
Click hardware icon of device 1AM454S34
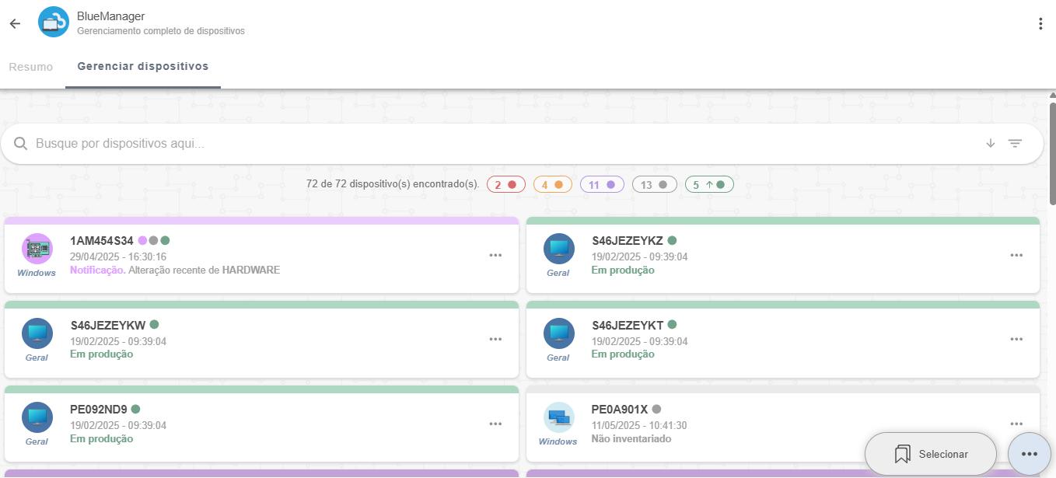(37, 249)
